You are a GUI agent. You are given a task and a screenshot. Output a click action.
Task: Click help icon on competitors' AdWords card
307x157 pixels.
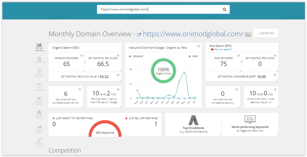tap(237, 89)
